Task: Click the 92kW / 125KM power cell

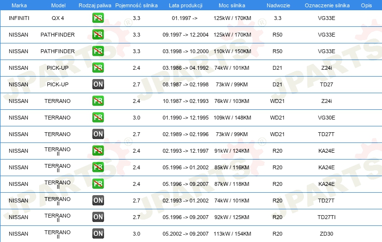Action: 232,217
